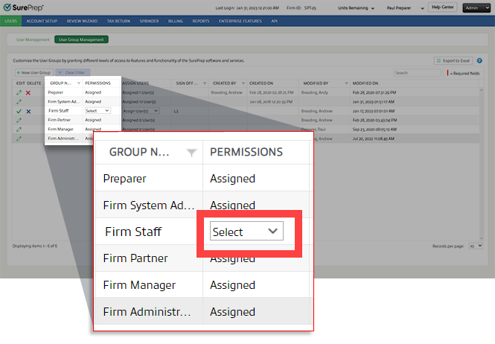Click the MODIFIED ON column header
This screenshot has width=495, height=344.
tap(365, 83)
